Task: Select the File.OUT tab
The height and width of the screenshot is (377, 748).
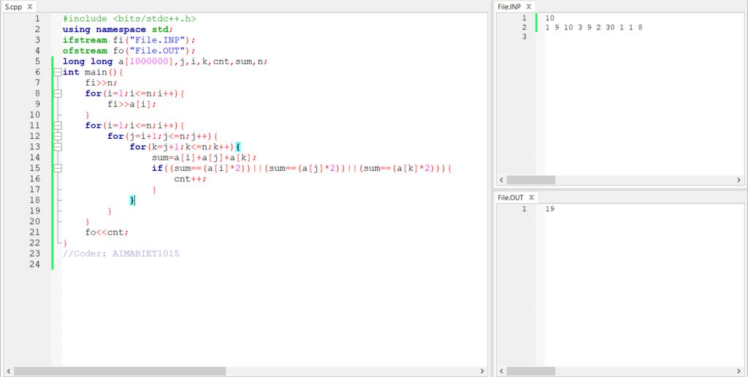Action: point(511,197)
